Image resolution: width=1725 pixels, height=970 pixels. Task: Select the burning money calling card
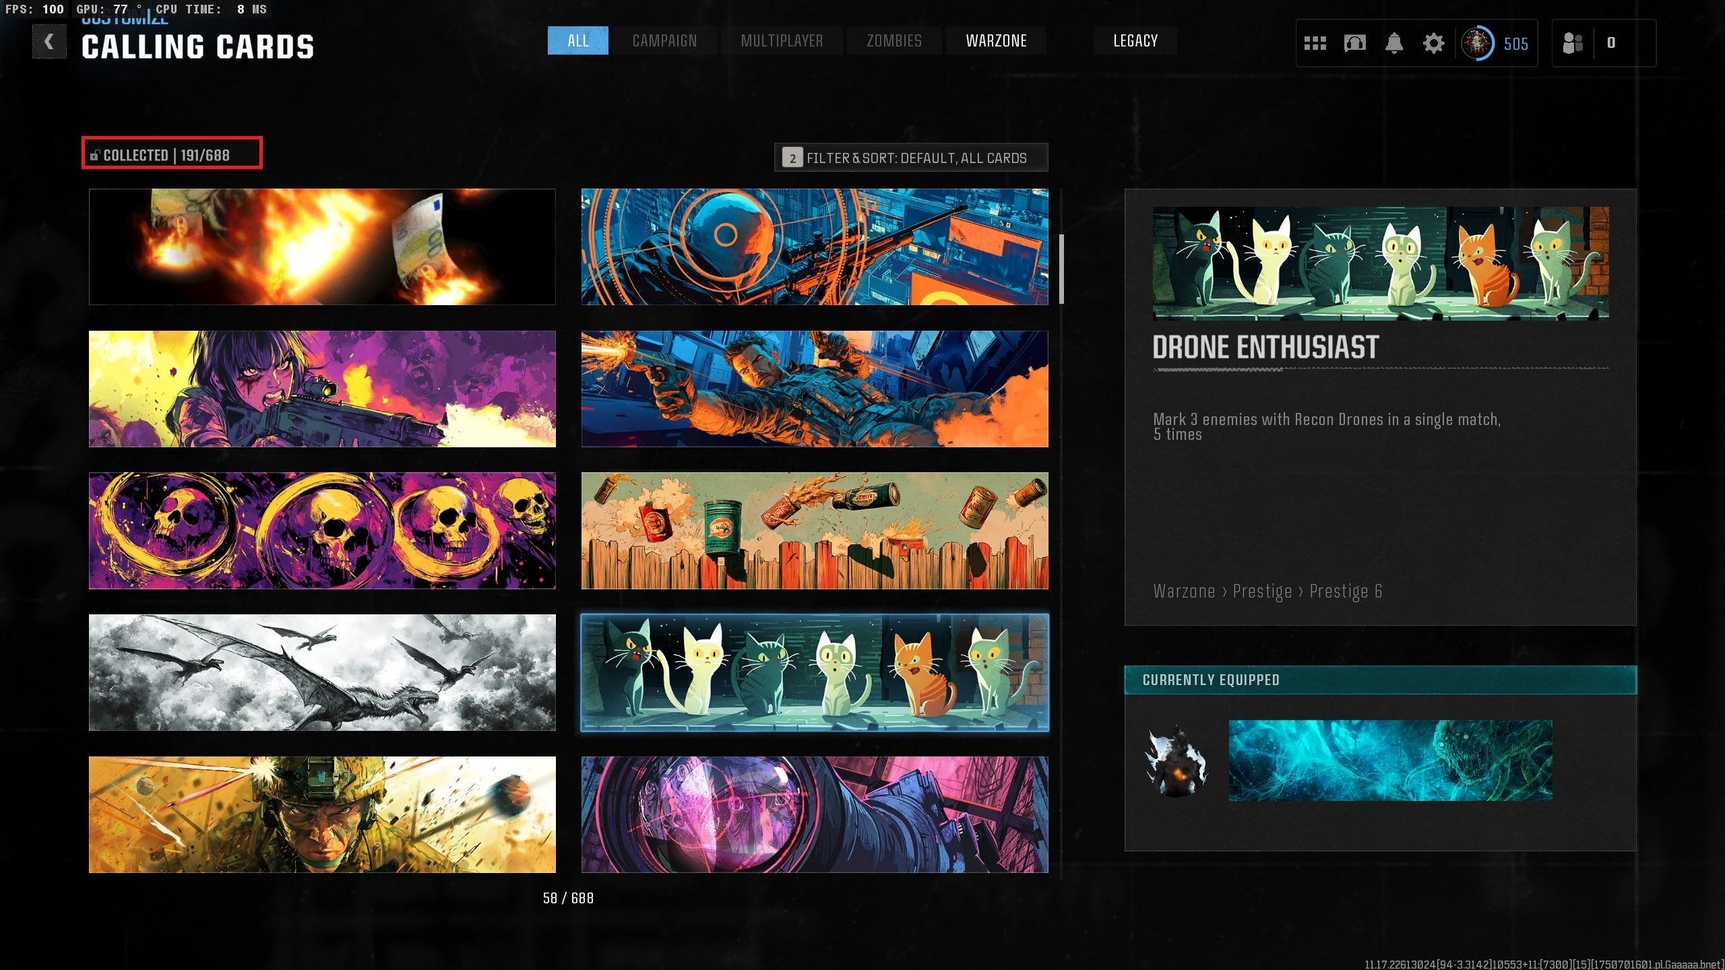click(322, 247)
